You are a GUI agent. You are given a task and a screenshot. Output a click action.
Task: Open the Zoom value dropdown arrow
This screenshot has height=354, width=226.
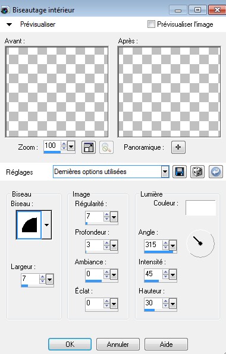tap(71, 147)
